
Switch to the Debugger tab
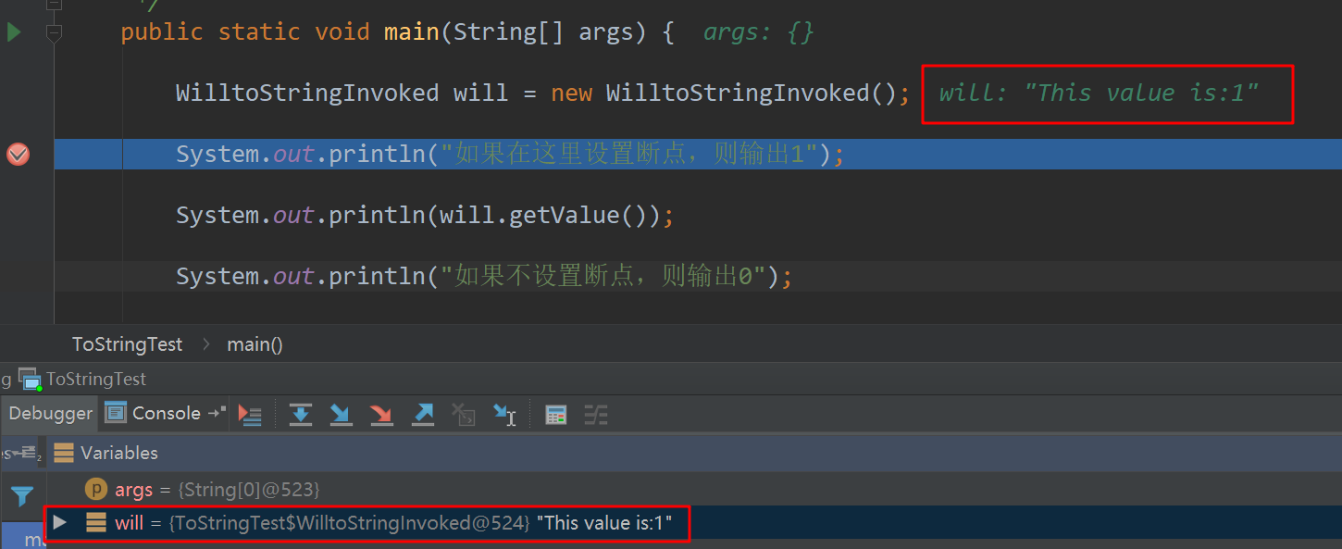pyautogui.click(x=51, y=413)
